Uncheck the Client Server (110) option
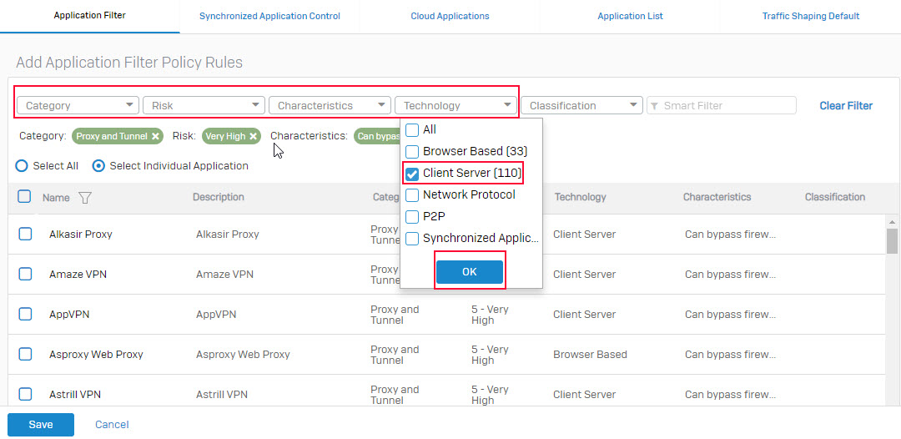 412,174
